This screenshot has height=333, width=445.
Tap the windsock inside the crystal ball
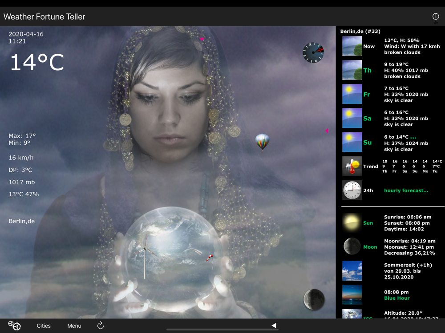pos(210,258)
